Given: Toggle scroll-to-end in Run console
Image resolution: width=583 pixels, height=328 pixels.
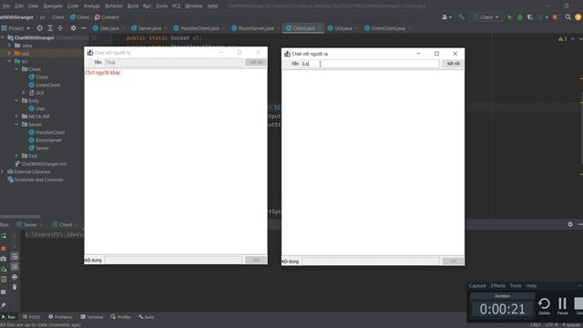Looking at the screenshot, I should point(15,267).
